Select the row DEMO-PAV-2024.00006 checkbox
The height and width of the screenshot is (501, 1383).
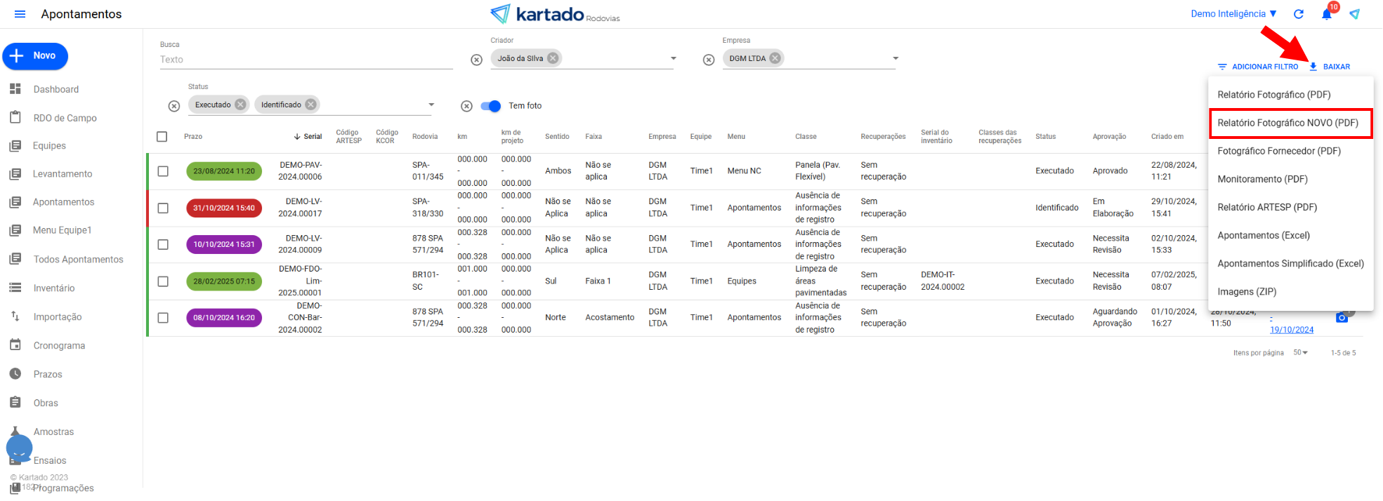[163, 171]
